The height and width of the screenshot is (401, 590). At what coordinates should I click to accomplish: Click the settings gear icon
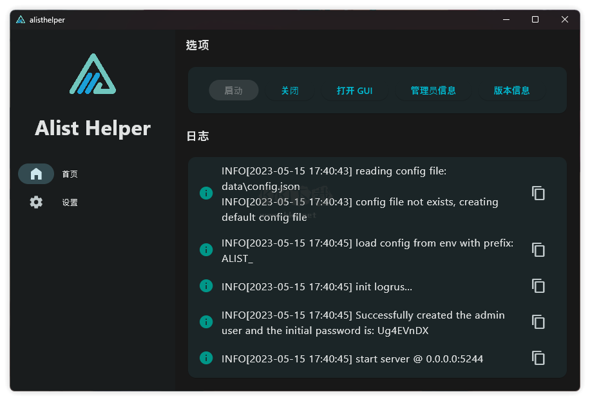coord(36,202)
